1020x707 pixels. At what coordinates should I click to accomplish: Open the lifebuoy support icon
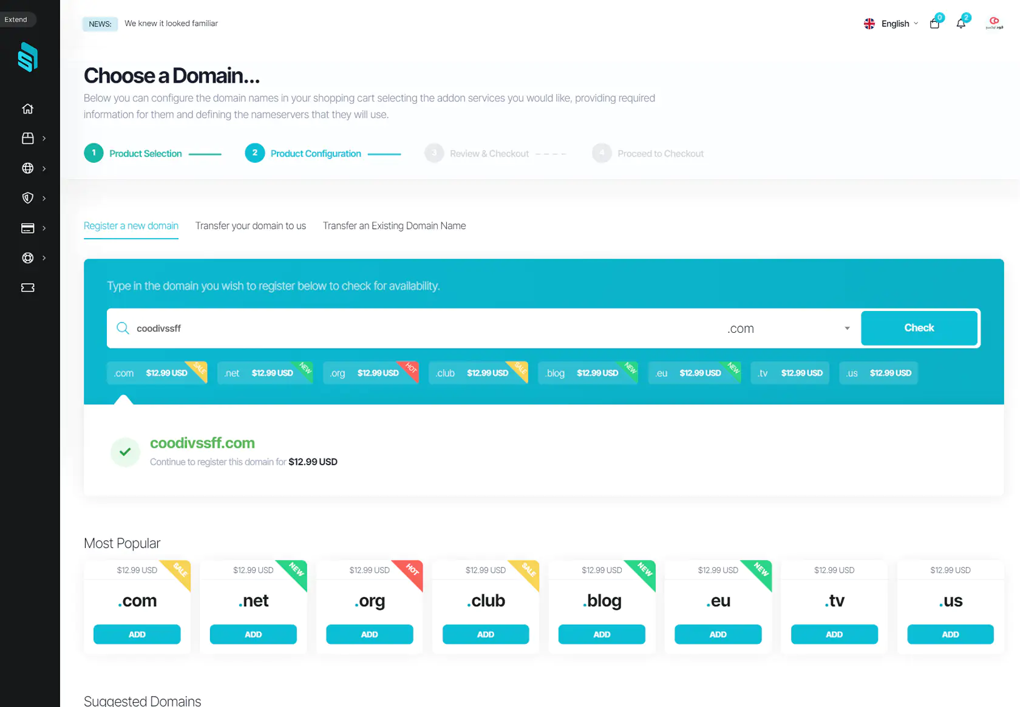pos(27,258)
